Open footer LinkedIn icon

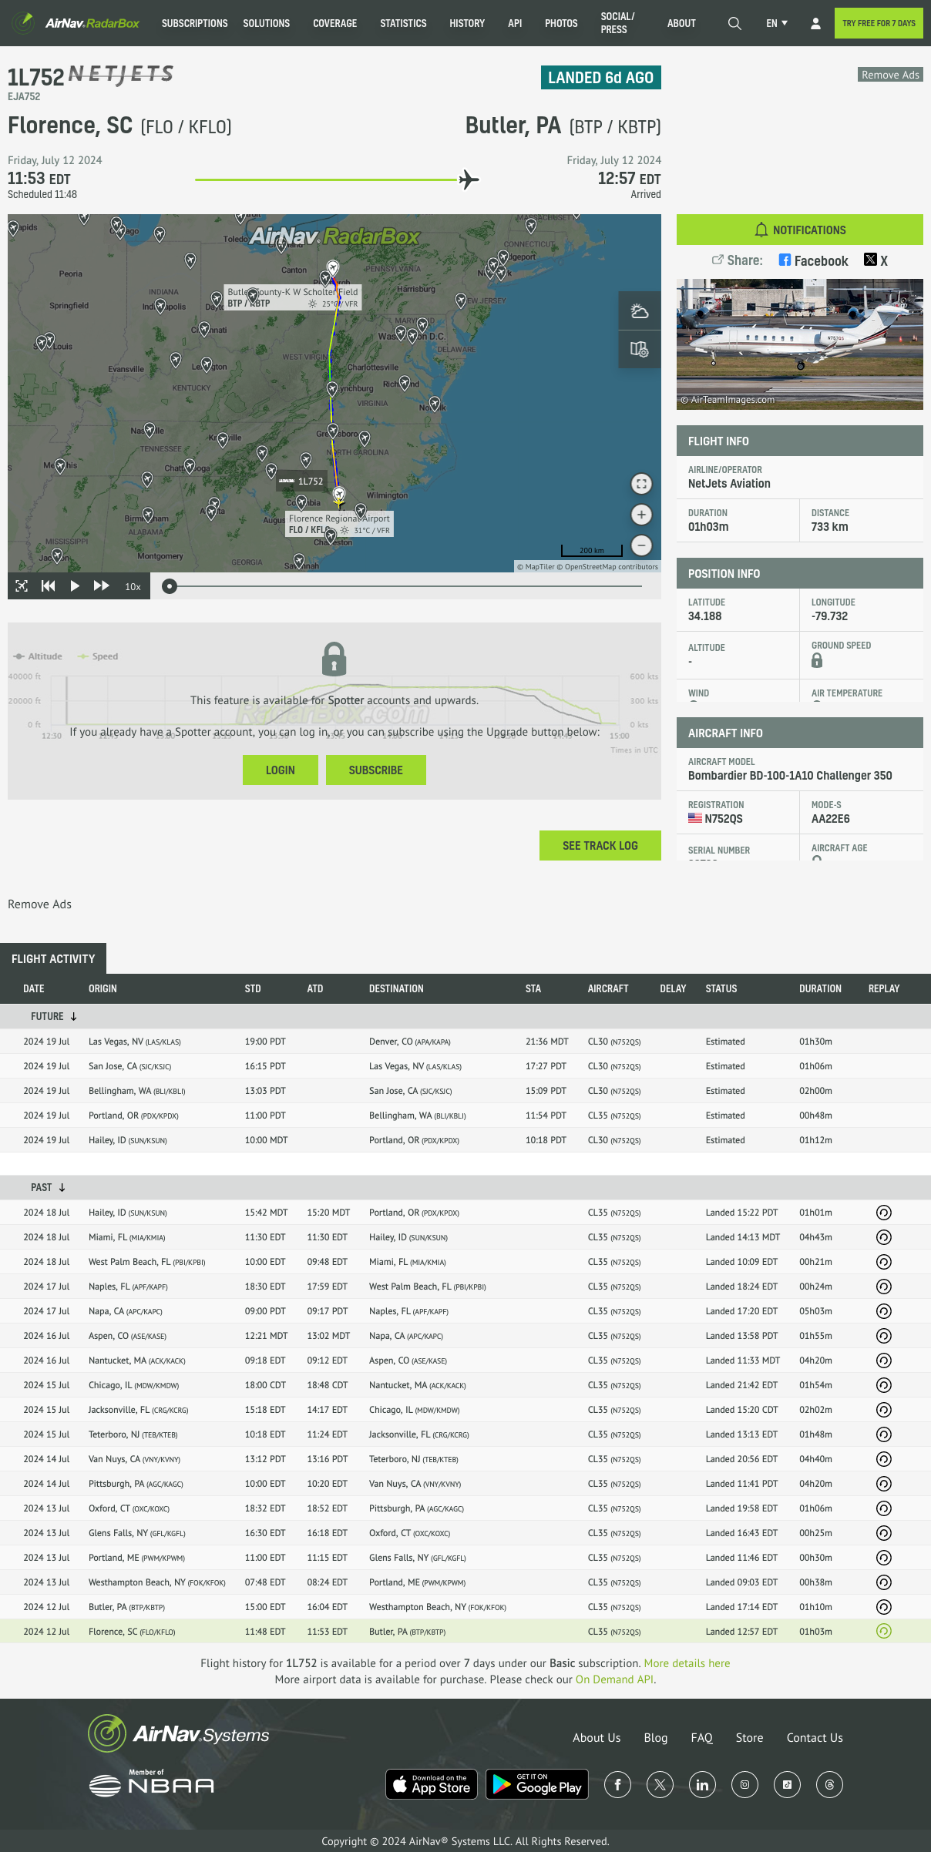(x=702, y=1784)
